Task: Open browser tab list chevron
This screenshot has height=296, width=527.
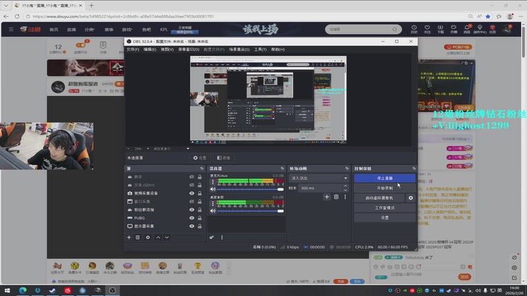Action: [6, 5]
